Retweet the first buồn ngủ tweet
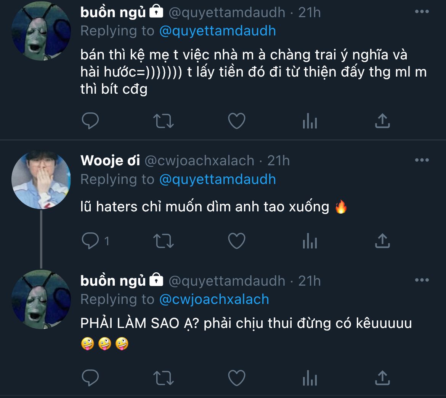Image resolution: width=446 pixels, height=398 pixels. (163, 121)
